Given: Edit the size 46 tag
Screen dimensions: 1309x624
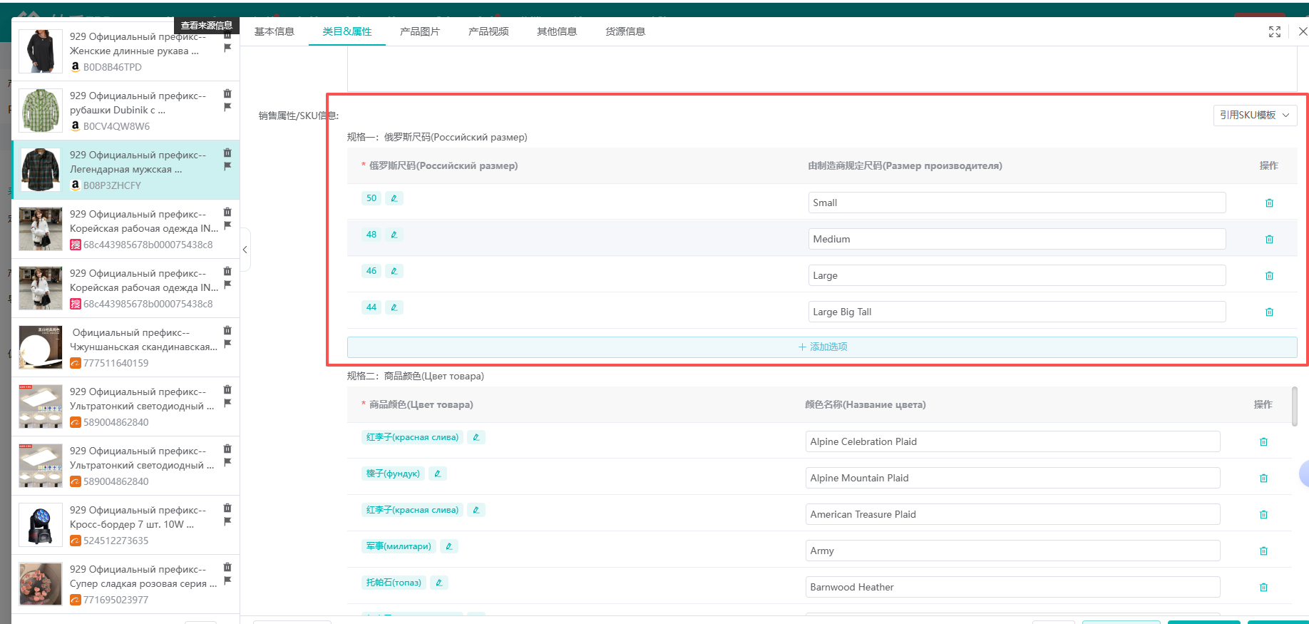Looking at the screenshot, I should [x=394, y=271].
